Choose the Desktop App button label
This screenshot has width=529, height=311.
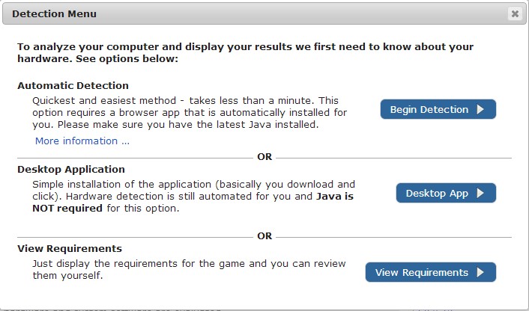[437, 194]
